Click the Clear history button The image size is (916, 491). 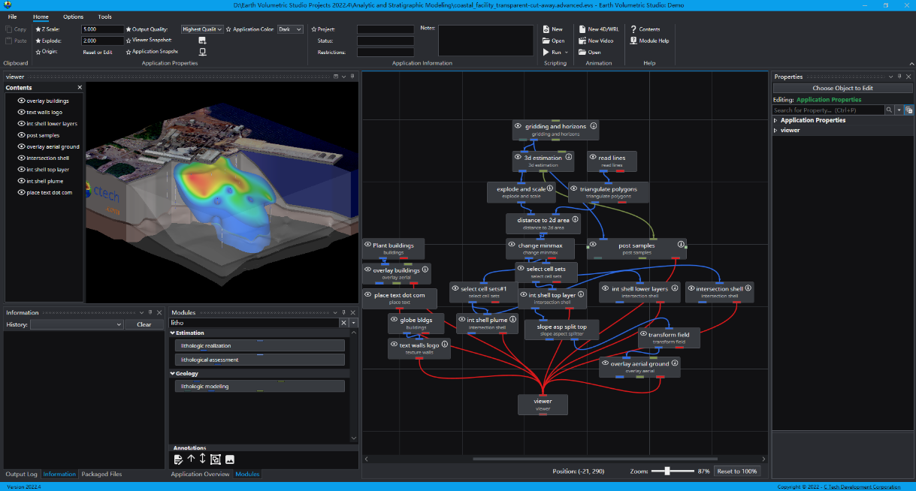pos(144,324)
